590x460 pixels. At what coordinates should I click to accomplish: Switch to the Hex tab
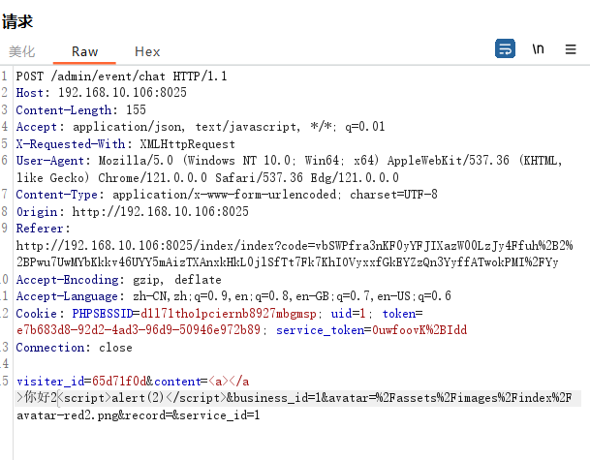pyautogui.click(x=147, y=51)
